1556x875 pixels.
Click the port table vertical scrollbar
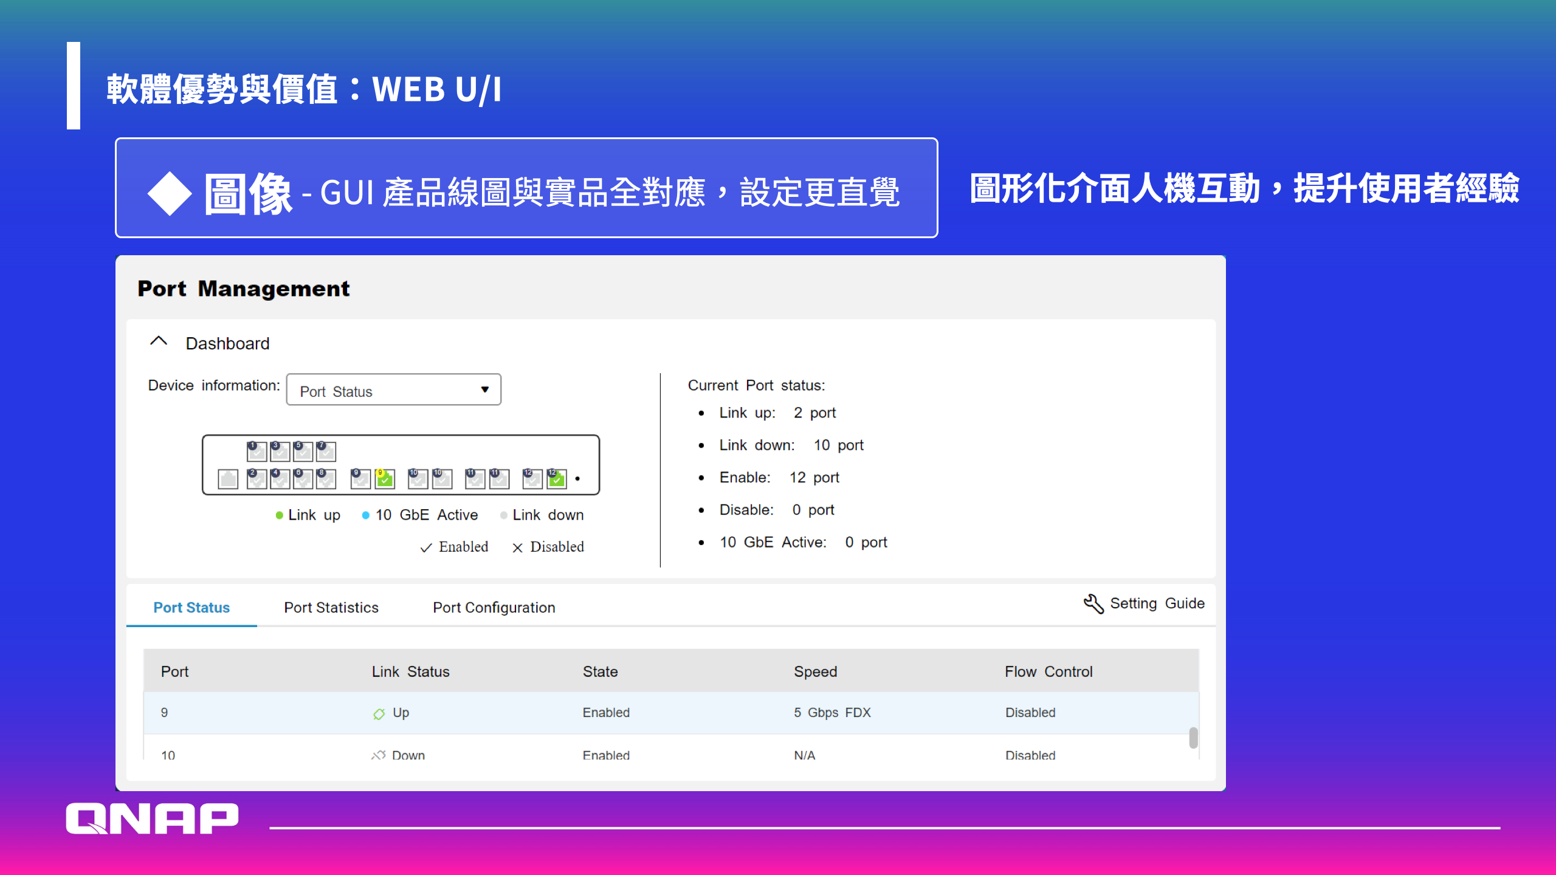pos(1193,738)
